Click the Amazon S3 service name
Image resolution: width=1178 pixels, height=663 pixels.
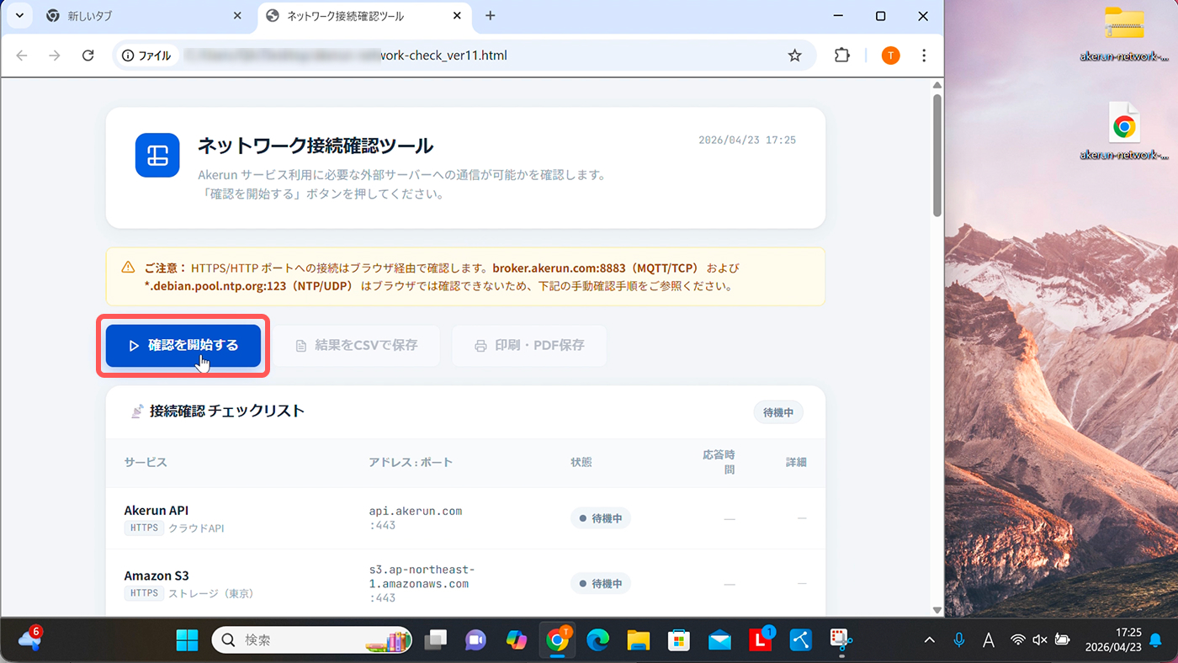point(157,575)
